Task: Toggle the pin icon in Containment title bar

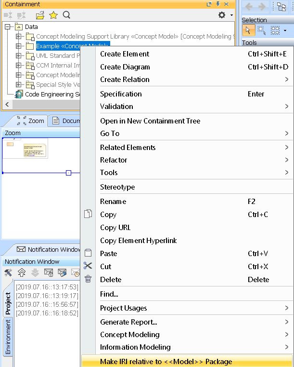Action: point(218,4)
